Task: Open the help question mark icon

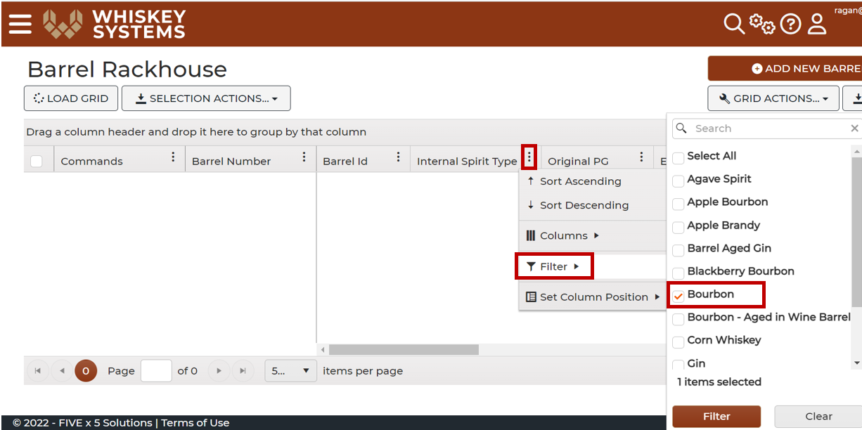Action: click(791, 25)
